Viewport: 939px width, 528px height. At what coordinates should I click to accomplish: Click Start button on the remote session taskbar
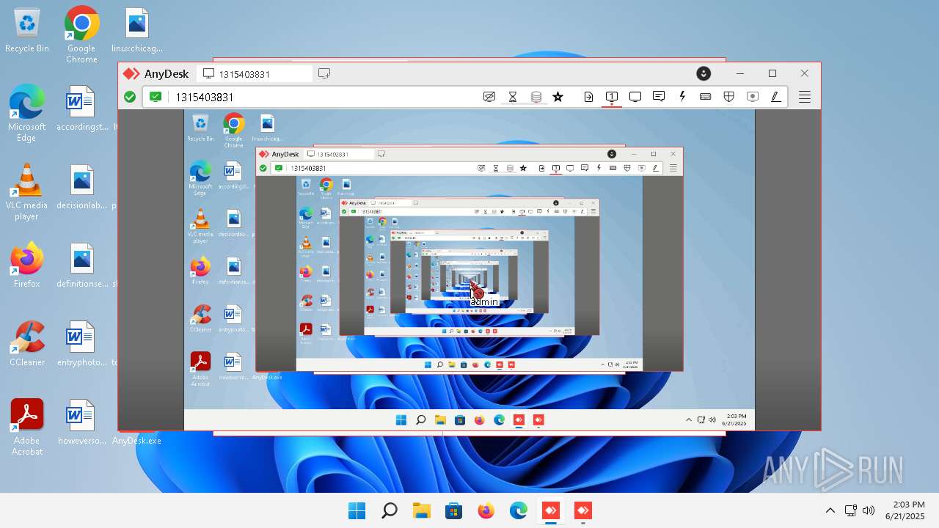click(401, 420)
